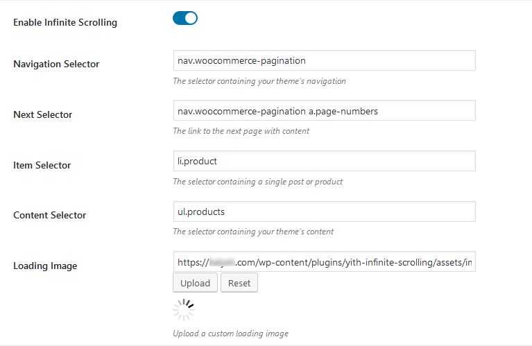Screen dimensions: 532x346
Task: Click the Loading Image URL field
Action: coord(325,261)
